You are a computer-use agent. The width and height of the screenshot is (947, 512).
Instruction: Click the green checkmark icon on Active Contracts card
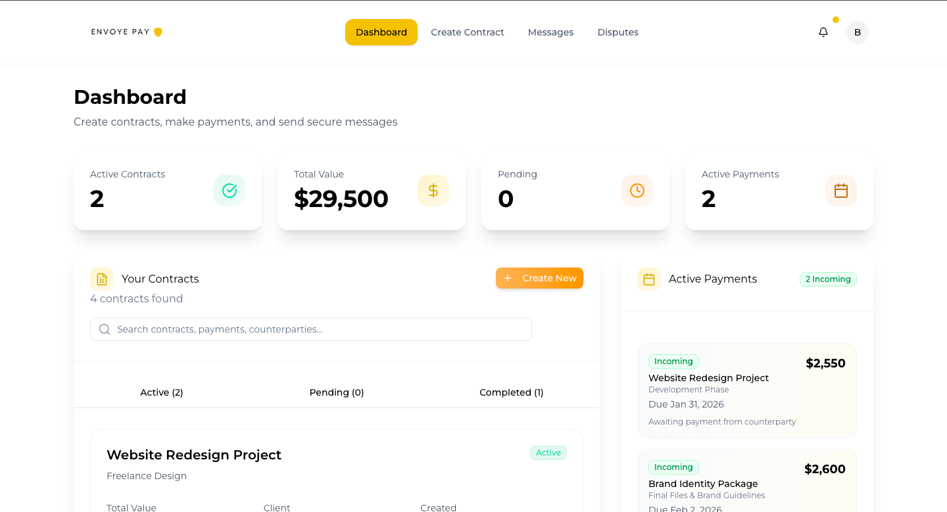click(x=229, y=191)
